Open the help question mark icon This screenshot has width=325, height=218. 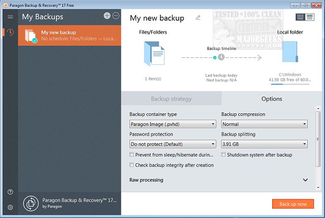point(10,192)
